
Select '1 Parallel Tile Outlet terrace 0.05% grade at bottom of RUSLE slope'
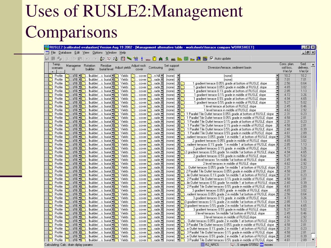click(230, 114)
